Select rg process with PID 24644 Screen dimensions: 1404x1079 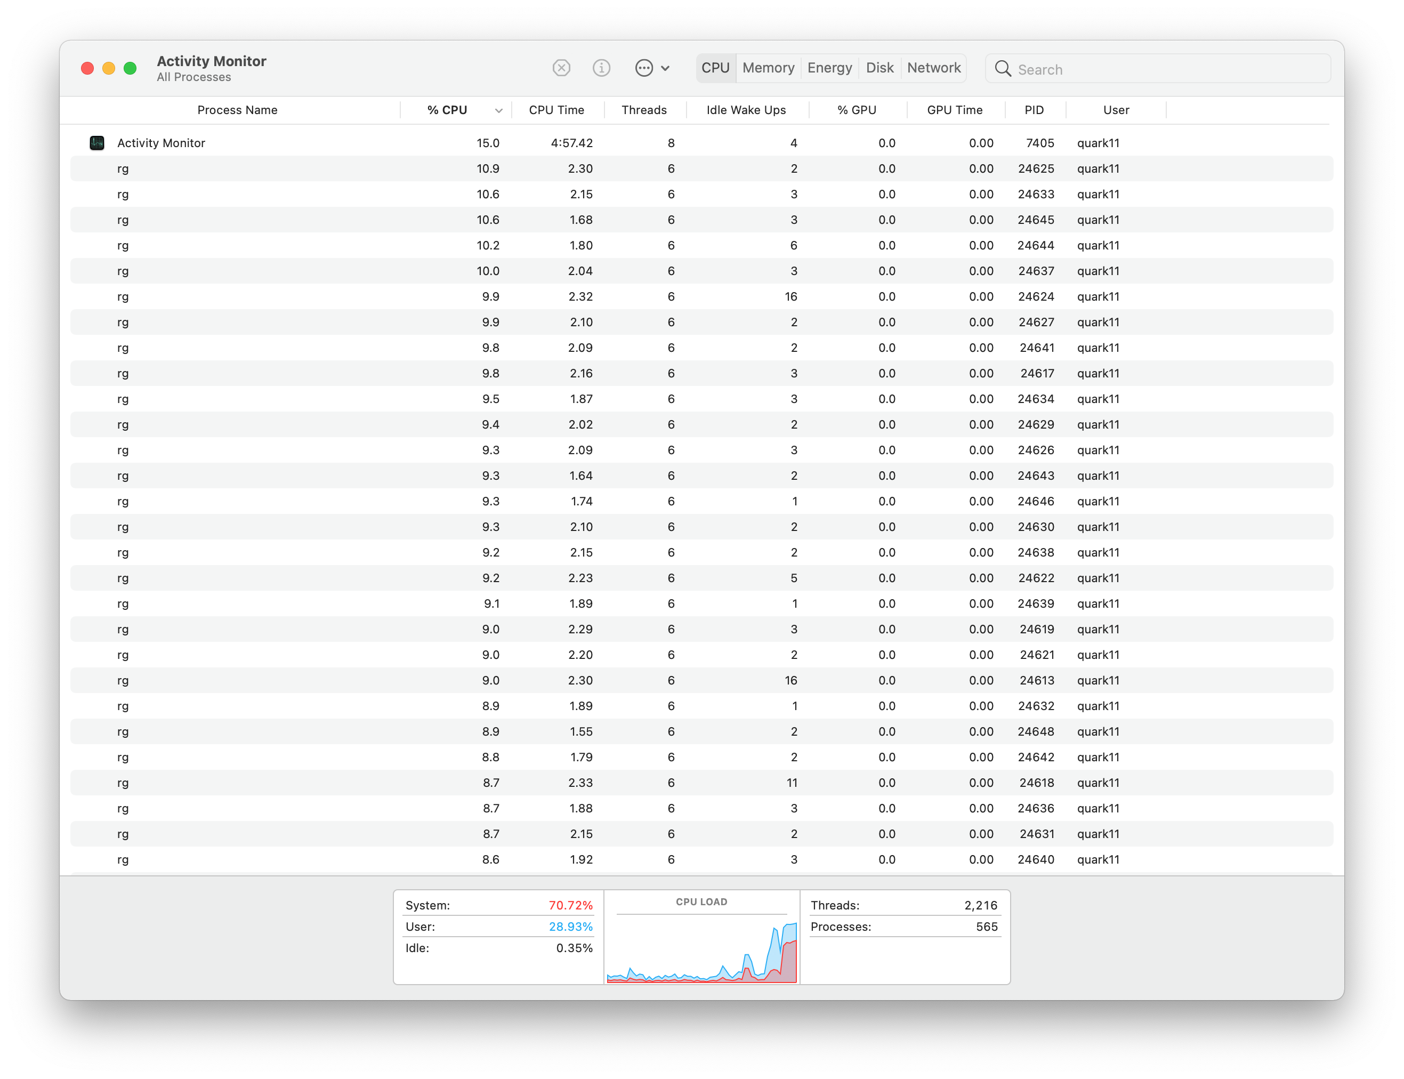(x=701, y=245)
